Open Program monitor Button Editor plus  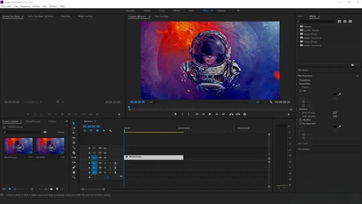pyautogui.click(x=289, y=114)
